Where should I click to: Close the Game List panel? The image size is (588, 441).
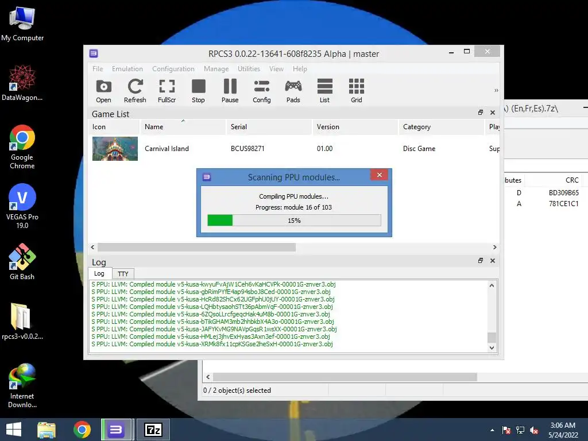493,113
